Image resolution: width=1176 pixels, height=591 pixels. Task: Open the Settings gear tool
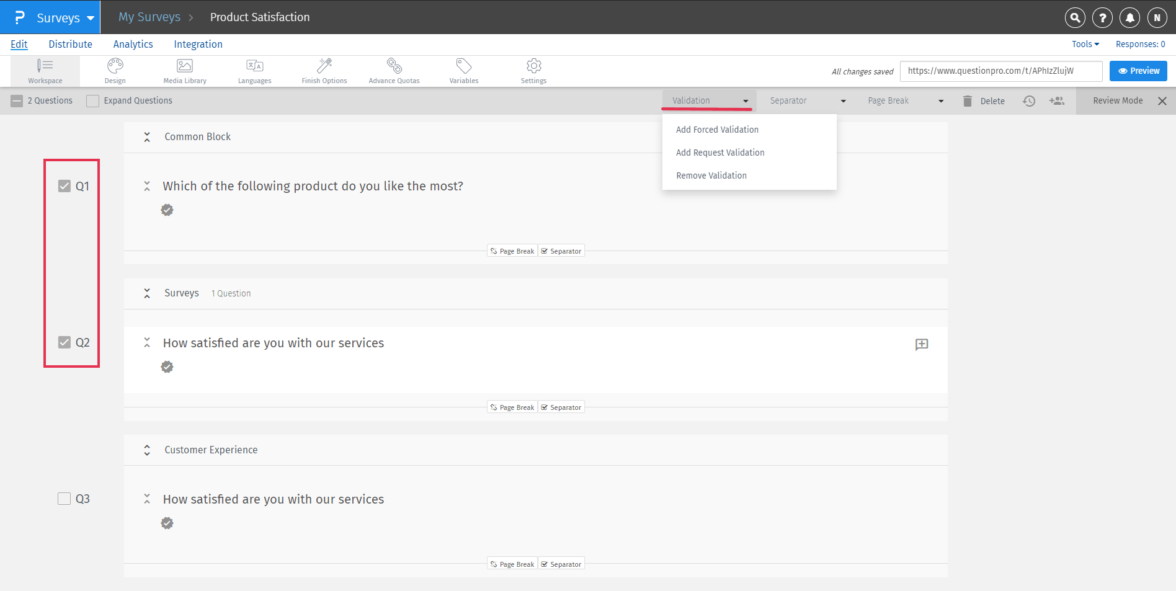click(x=534, y=71)
